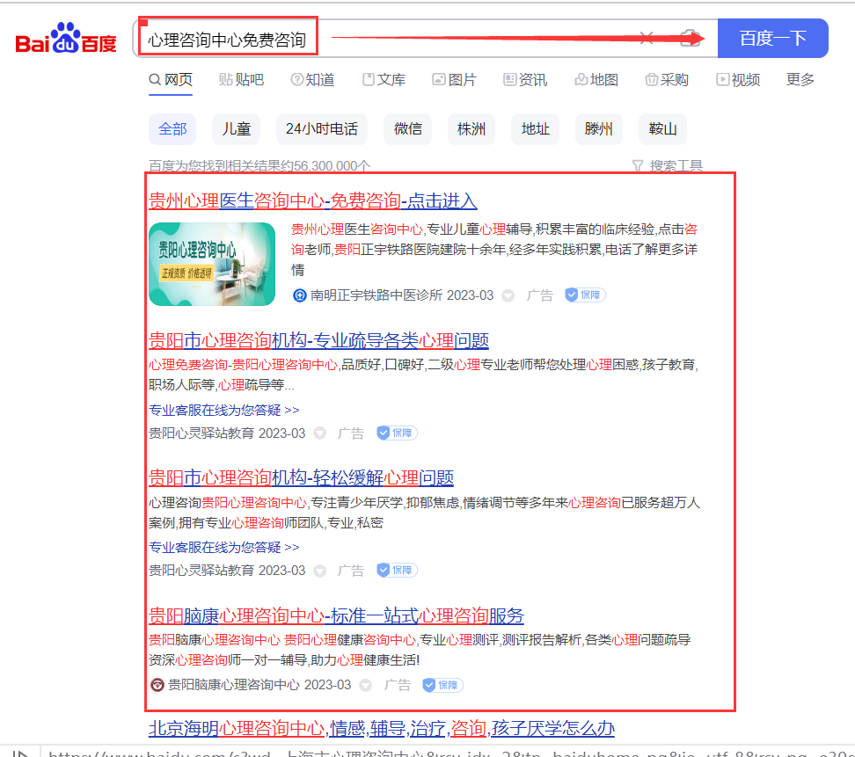Click the 保障 badge on first ad
This screenshot has height=757, width=855.
[x=585, y=295]
